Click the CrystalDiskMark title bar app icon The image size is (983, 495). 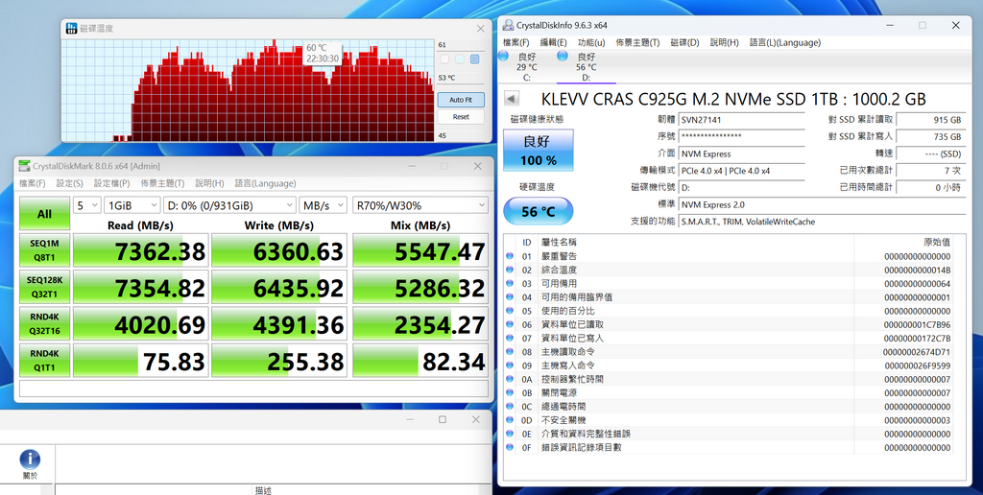click(24, 166)
